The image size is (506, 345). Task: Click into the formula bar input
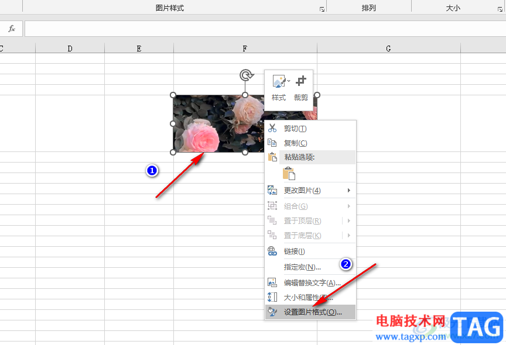[x=265, y=29]
